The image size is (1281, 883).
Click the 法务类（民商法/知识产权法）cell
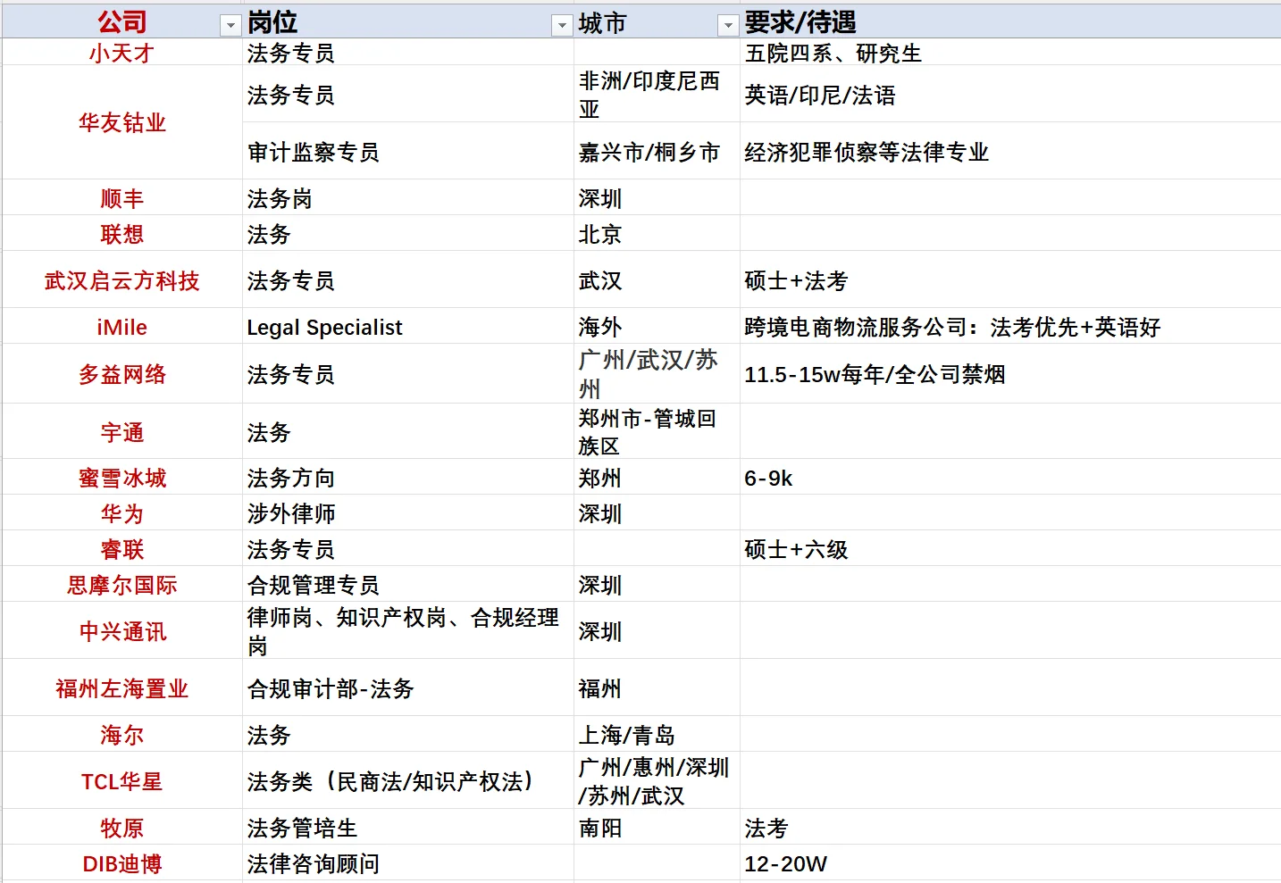[x=408, y=781]
